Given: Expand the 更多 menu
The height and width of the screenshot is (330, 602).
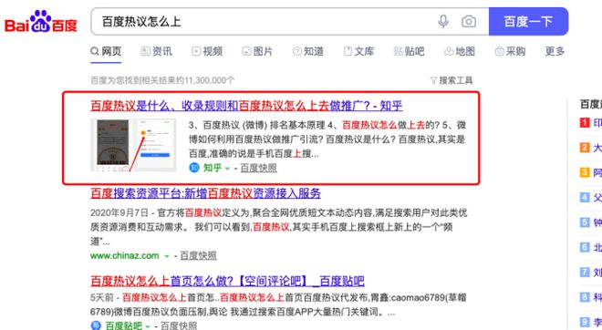Looking at the screenshot, I should point(555,51).
